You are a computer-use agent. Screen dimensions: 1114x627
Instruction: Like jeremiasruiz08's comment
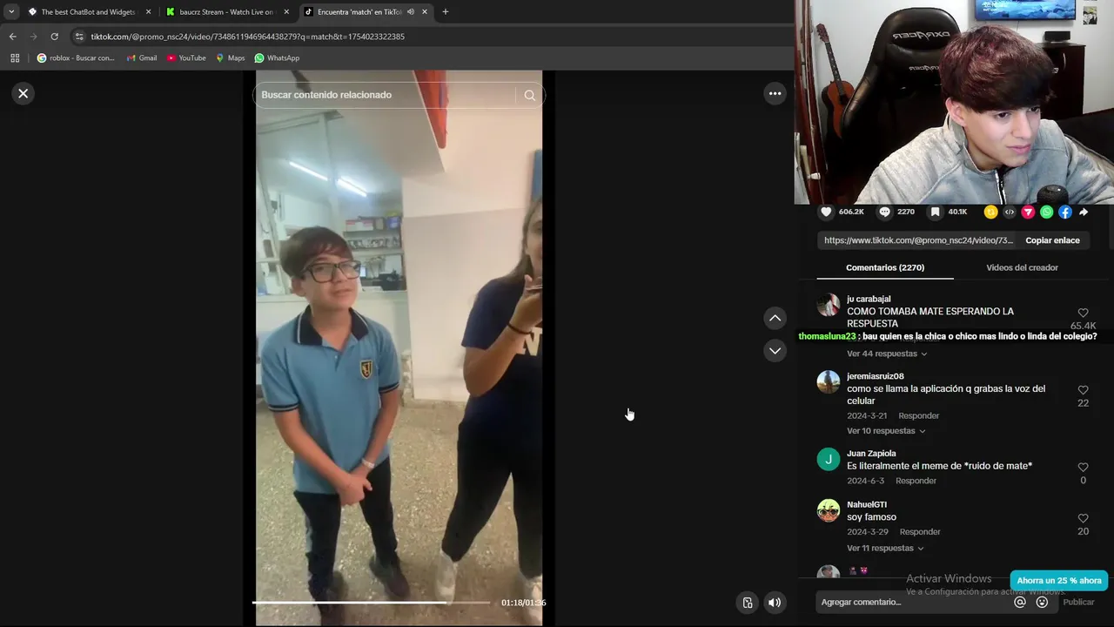1083,390
